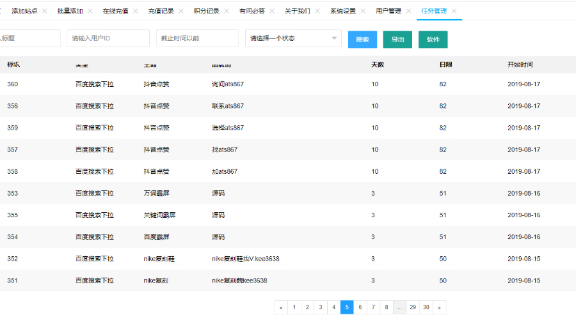Focus the 请输入用户ID input field
The height and width of the screenshot is (315, 576).
108,38
